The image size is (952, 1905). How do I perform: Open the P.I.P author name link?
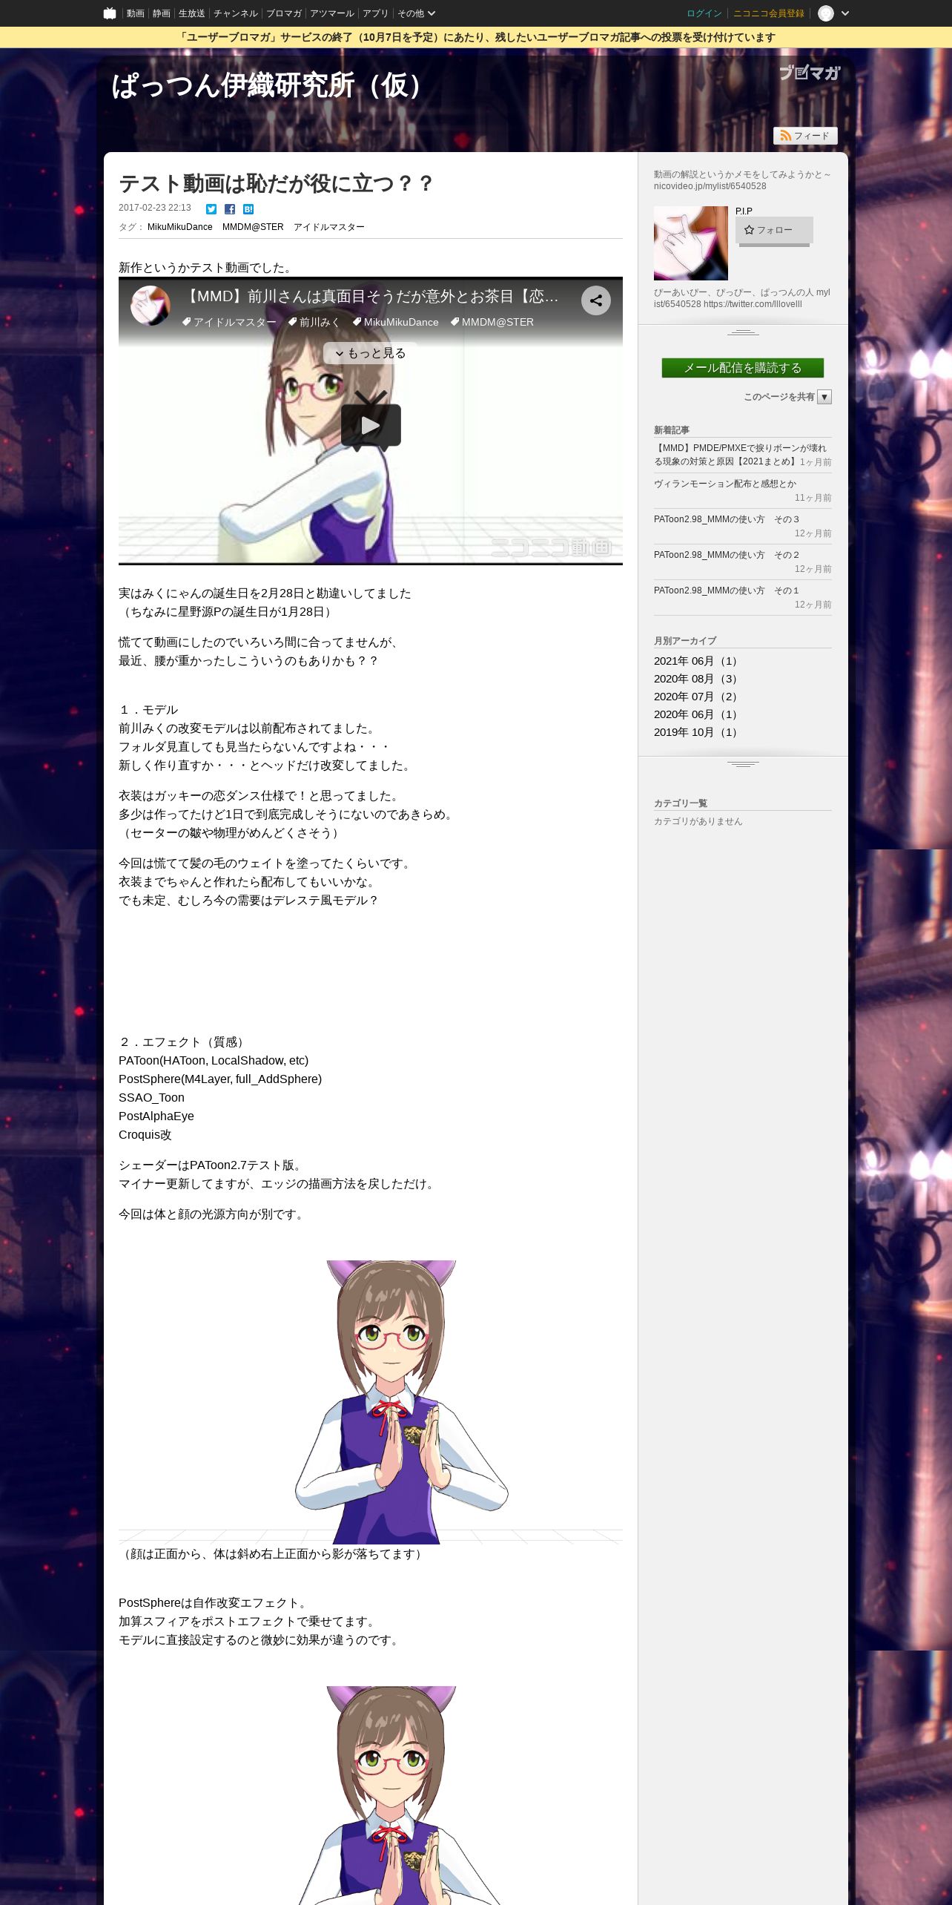744,211
